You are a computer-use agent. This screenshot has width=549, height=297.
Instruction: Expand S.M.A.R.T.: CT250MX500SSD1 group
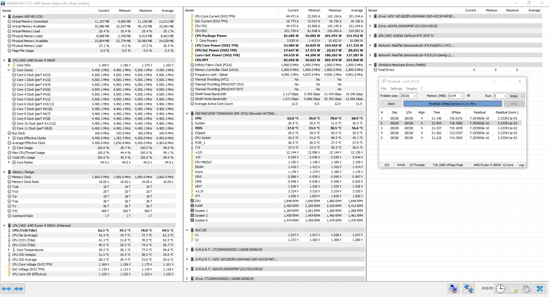coord(187,250)
